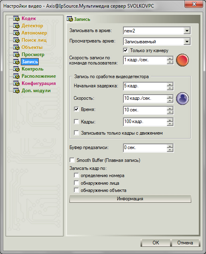This screenshot has height=254, width=206.
Task: Click the icon next to Контроль
Action: 16,69
